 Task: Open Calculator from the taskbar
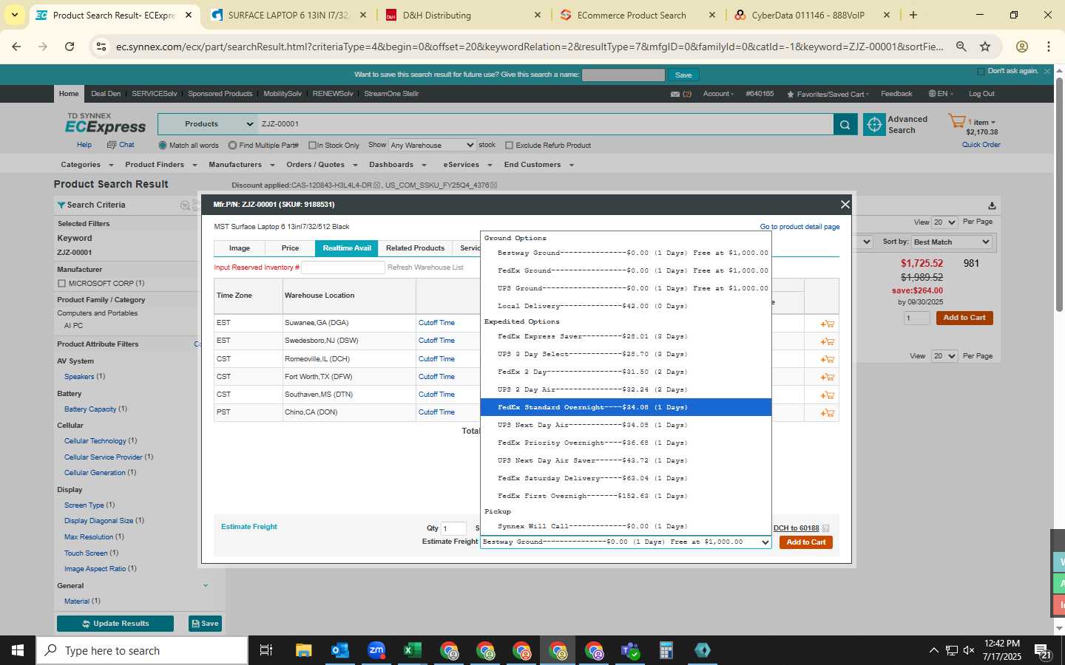(666, 650)
